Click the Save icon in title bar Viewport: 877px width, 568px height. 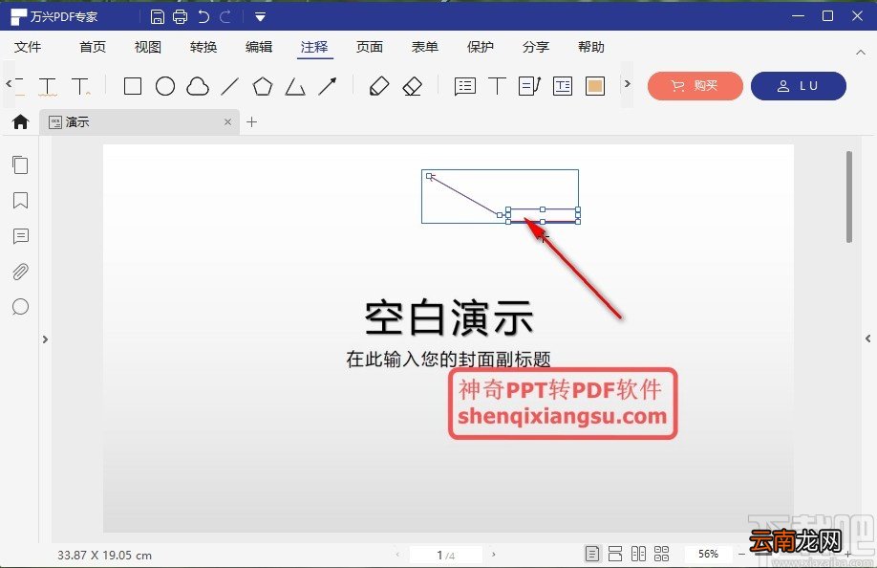click(x=158, y=17)
